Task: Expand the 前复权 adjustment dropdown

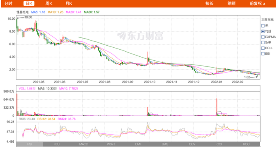Action: [x=257, y=4]
